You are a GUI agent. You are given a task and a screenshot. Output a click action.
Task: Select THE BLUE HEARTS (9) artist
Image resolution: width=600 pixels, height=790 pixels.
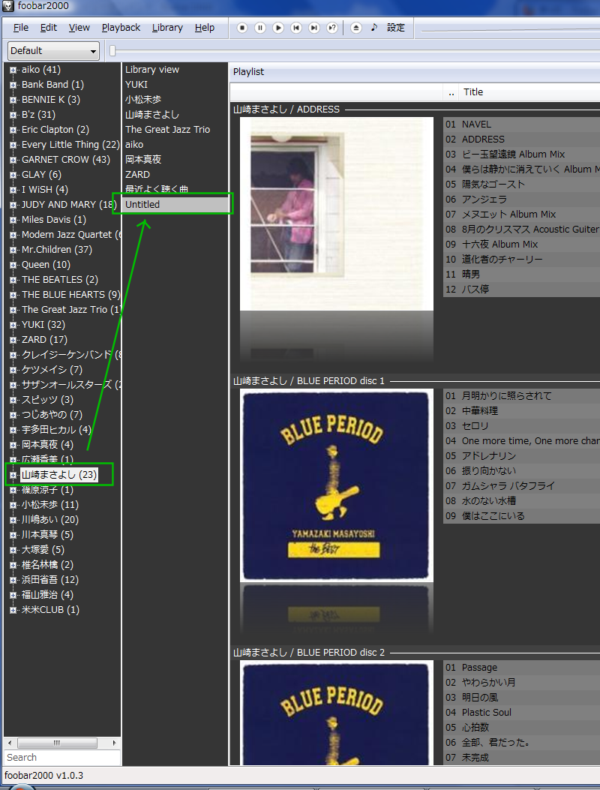pos(71,295)
